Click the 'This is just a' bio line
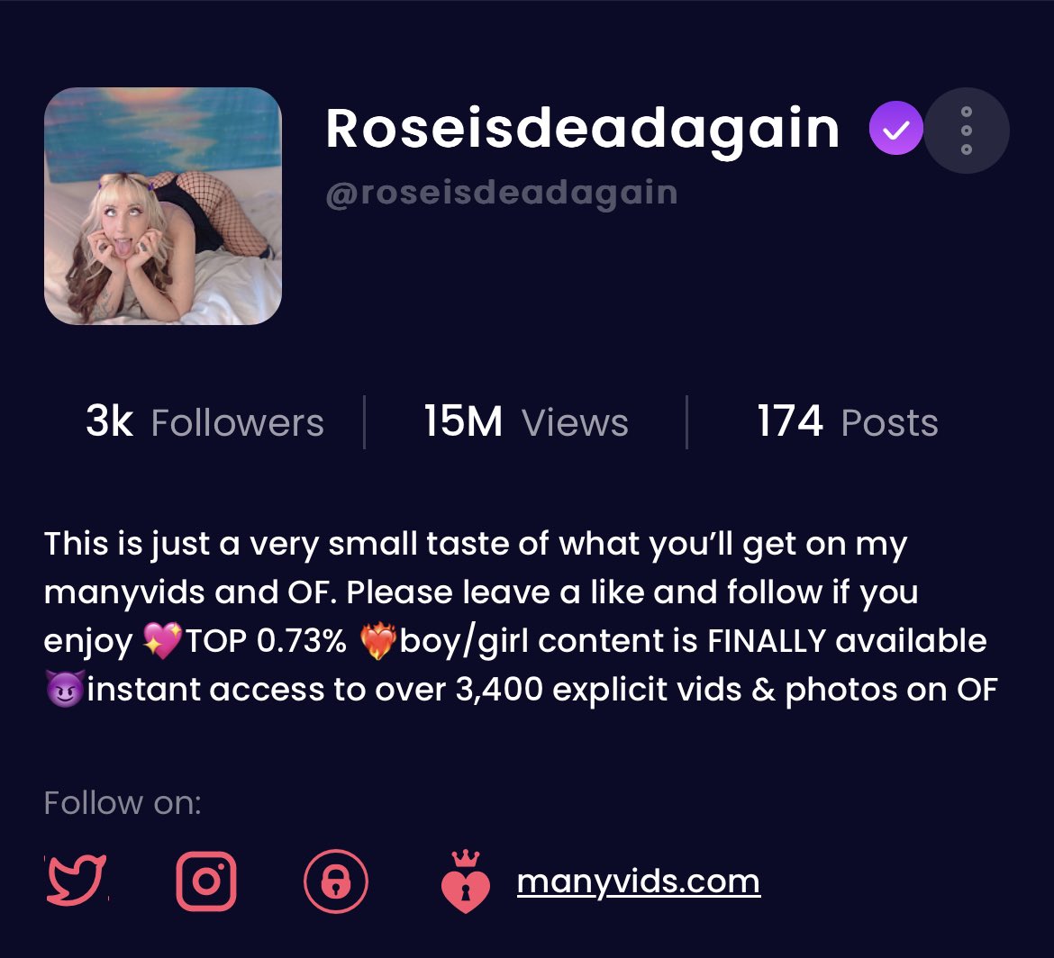The image size is (1054, 958). (x=476, y=545)
